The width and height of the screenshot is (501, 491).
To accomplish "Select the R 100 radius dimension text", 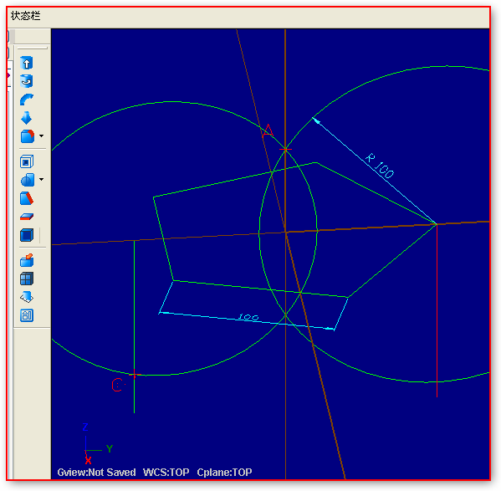I will pyautogui.click(x=380, y=166).
